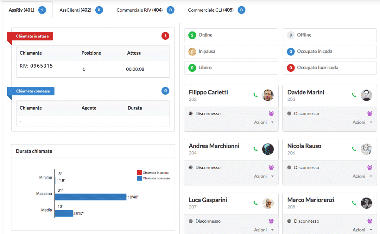Filter agents by Occupato in coda
380x234 pixels.
tap(330, 51)
